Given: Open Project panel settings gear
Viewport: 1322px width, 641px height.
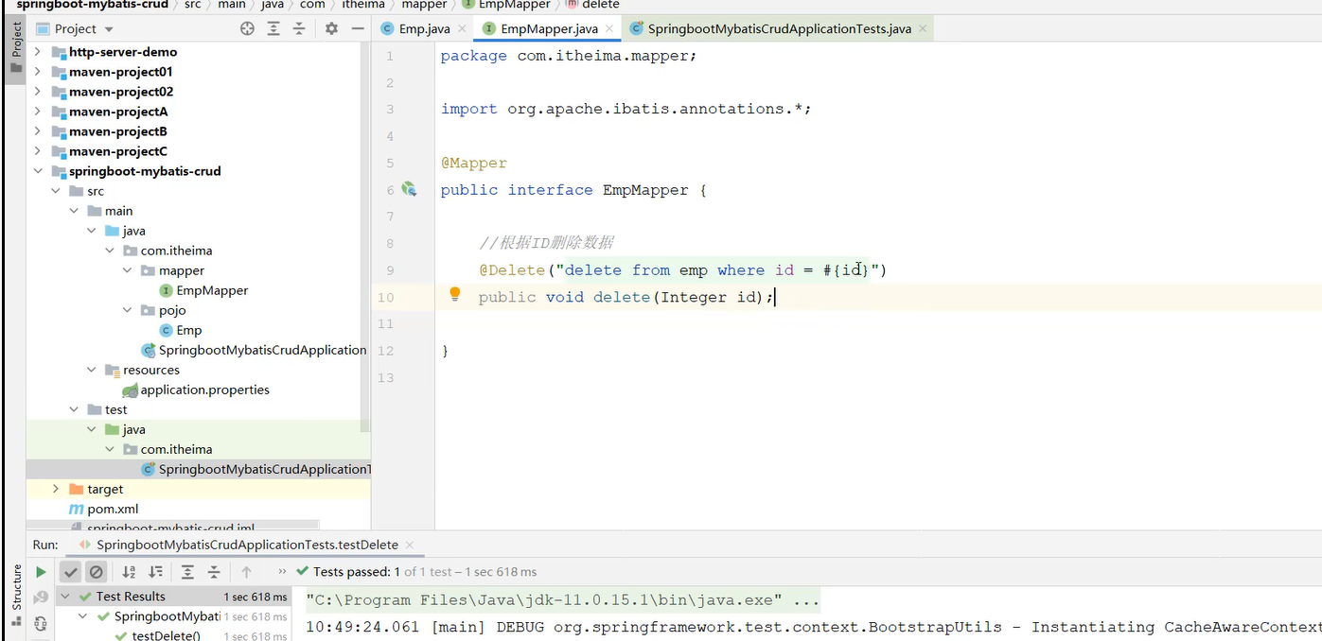Looking at the screenshot, I should click(x=331, y=29).
